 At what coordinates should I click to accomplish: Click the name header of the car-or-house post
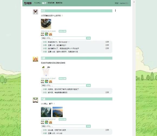tap(77, 58)
